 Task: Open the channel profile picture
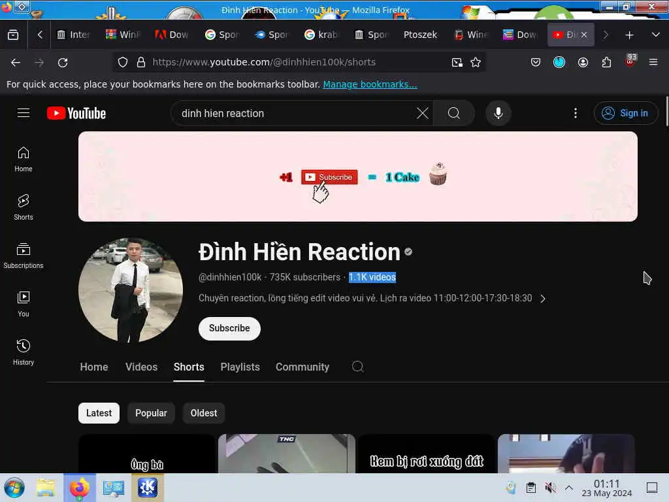[x=131, y=290]
